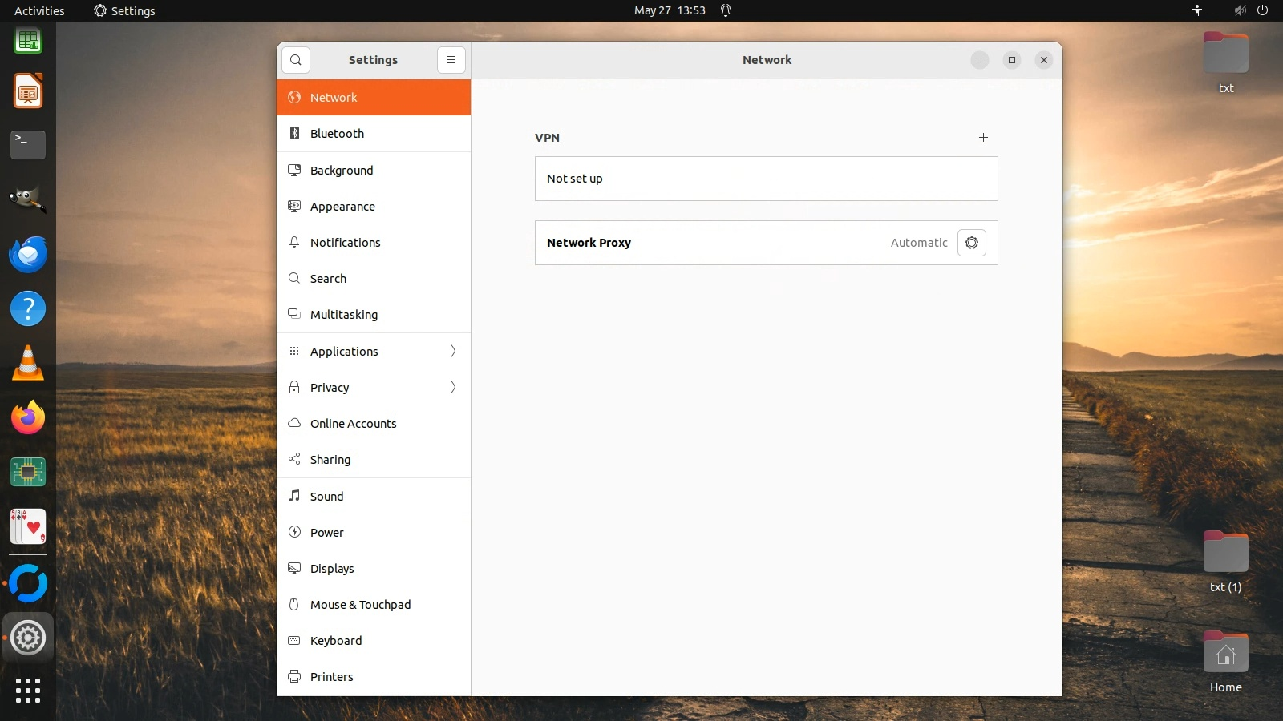Open VLC media player from dock
This screenshot has height=721, width=1283.
28,364
